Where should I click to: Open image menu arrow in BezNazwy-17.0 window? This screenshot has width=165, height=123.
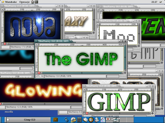[x=2, y=10]
